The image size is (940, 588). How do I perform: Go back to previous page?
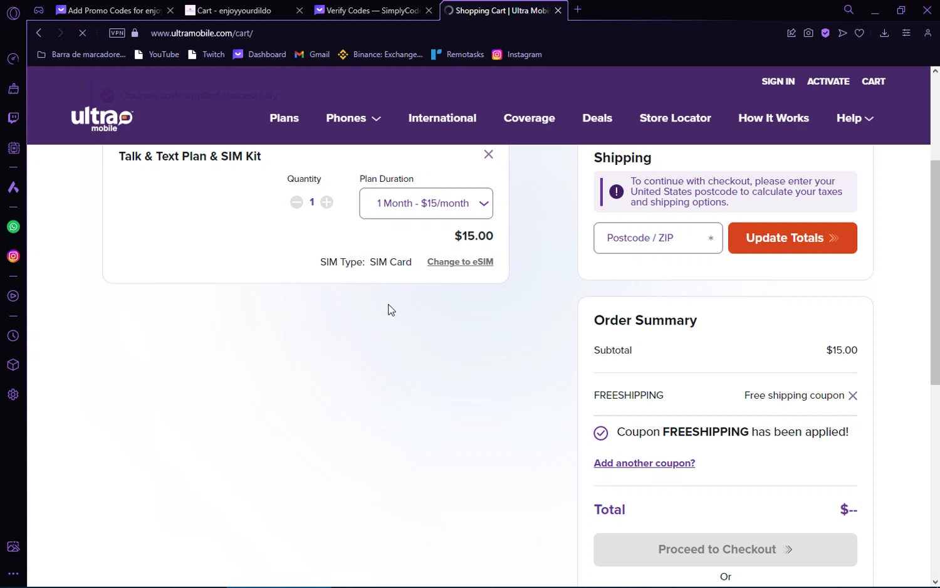point(39,33)
